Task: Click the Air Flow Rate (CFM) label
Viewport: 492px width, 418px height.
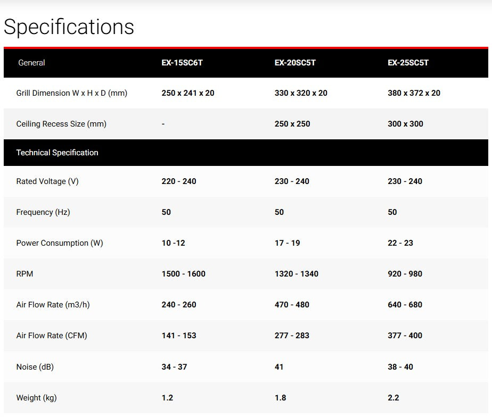Action: (x=52, y=336)
